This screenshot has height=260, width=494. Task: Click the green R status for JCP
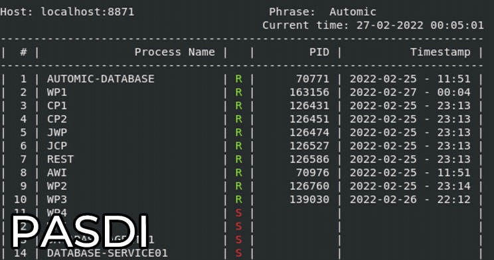(239, 146)
